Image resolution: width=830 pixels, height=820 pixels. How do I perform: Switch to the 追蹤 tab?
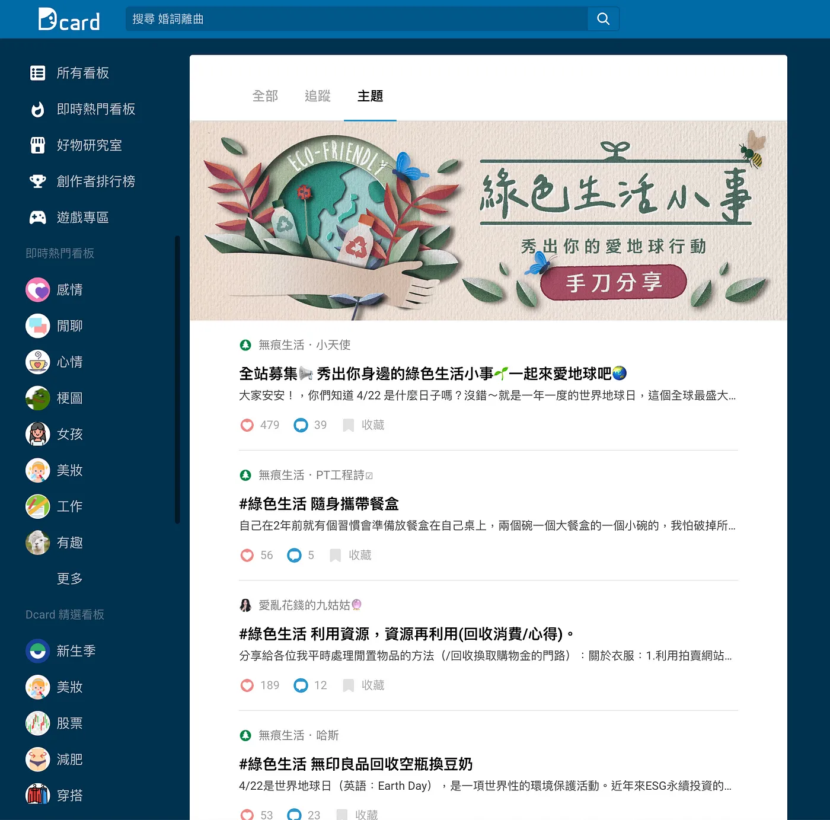pos(317,96)
